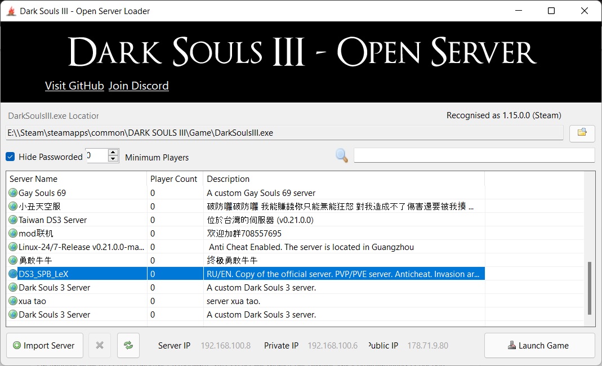Open the browse folder icon for exe location
Image resolution: width=602 pixels, height=366 pixels.
582,133
